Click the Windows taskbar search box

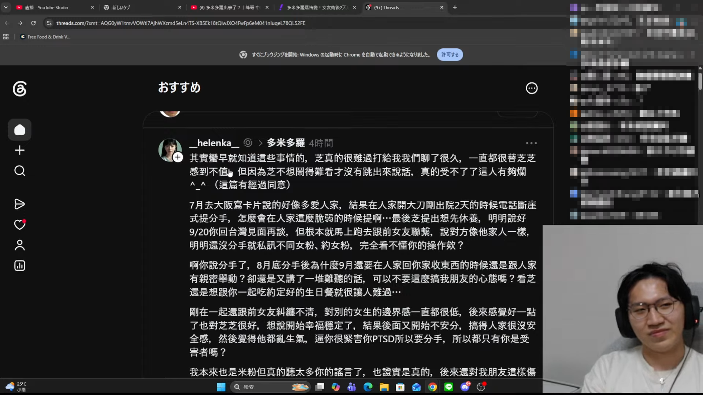(x=269, y=387)
